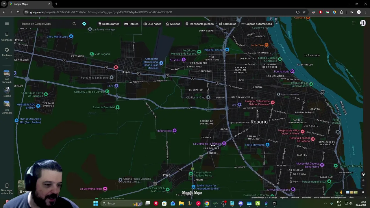
Task: Open Recientes history in the sidebar
Action: (7, 53)
